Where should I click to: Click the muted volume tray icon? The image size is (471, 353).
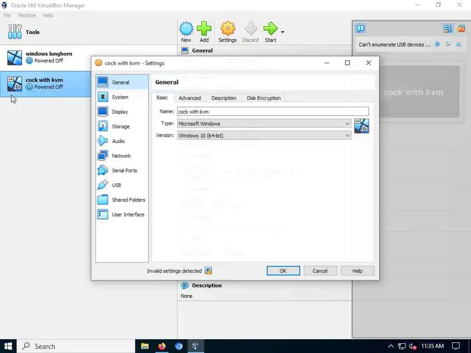pyautogui.click(x=413, y=347)
